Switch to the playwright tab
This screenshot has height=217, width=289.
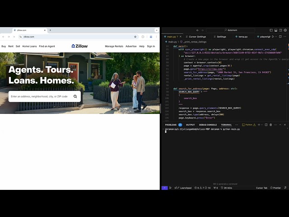pyautogui.click(x=264, y=37)
